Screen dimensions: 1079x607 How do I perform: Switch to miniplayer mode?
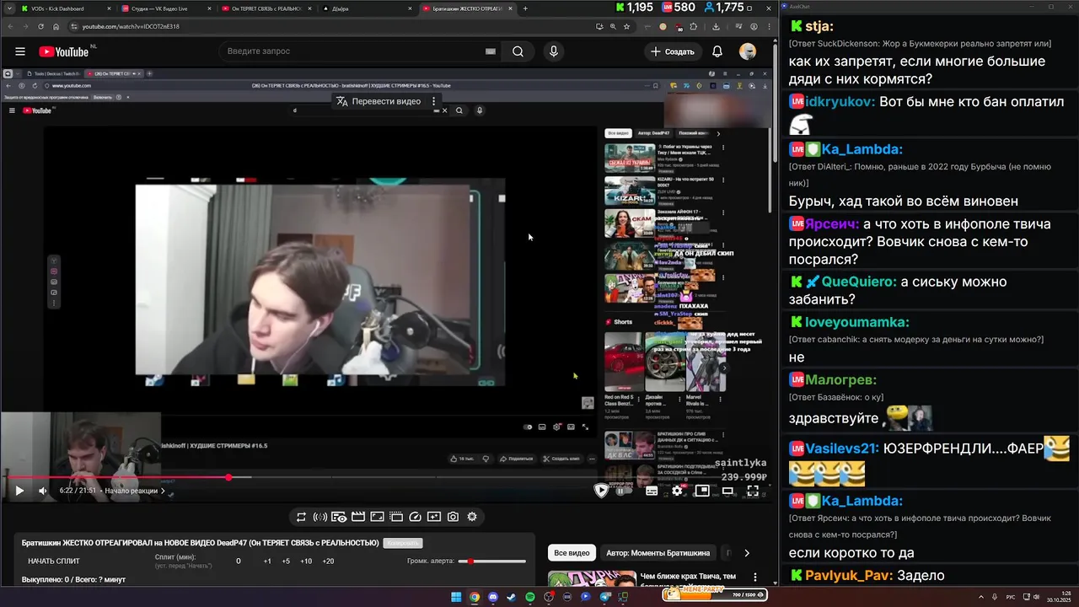[702, 491]
